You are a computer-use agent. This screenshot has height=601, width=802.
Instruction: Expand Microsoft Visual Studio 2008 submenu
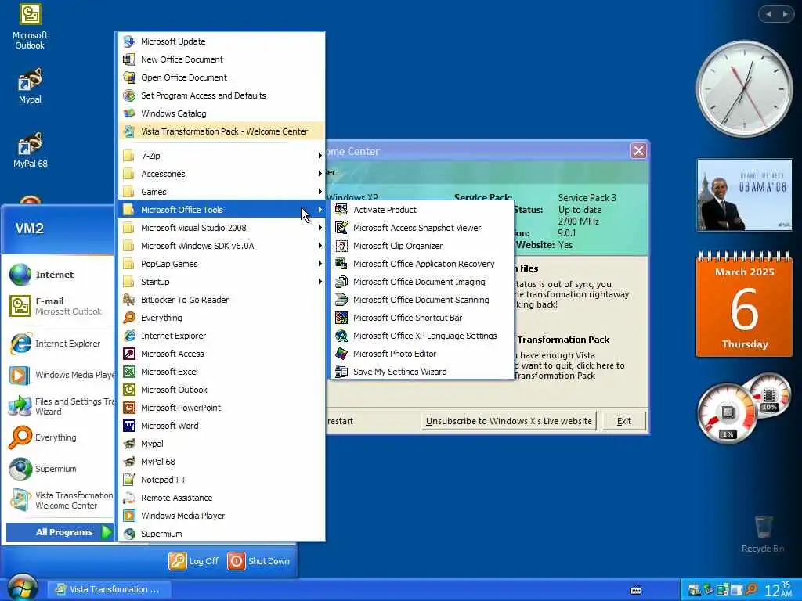pos(222,228)
